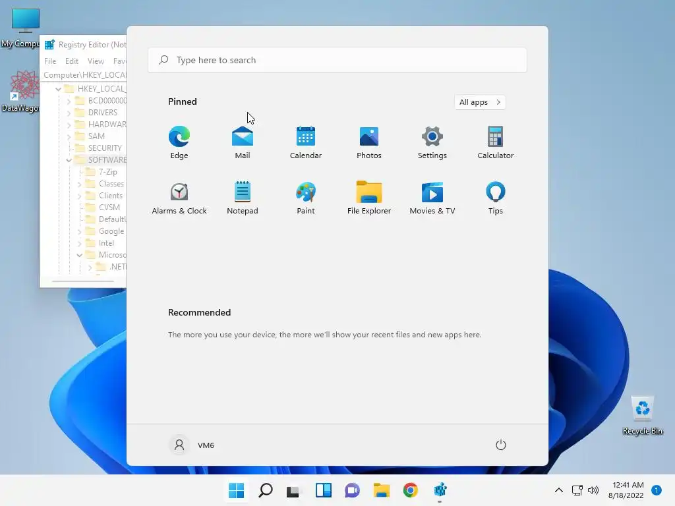Select the Clients registry key
675x506 pixels.
tap(111, 195)
